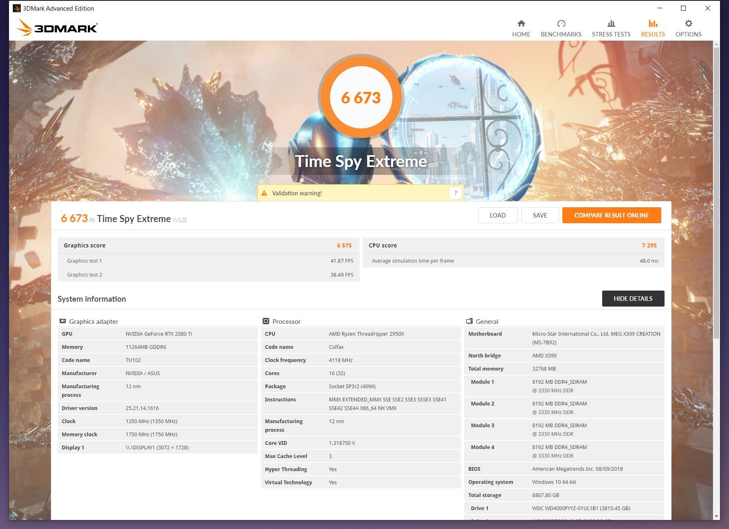Click the Module 1 memory row label
Image resolution: width=729 pixels, height=529 pixels.
(482, 382)
